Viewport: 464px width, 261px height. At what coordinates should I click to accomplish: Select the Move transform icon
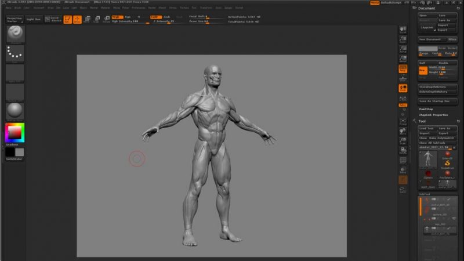[87, 20]
